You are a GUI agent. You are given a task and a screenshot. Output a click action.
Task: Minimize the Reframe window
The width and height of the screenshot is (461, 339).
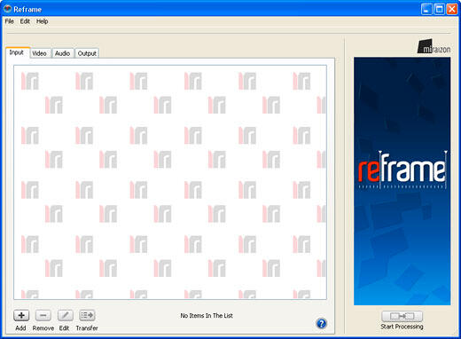(x=426, y=9)
